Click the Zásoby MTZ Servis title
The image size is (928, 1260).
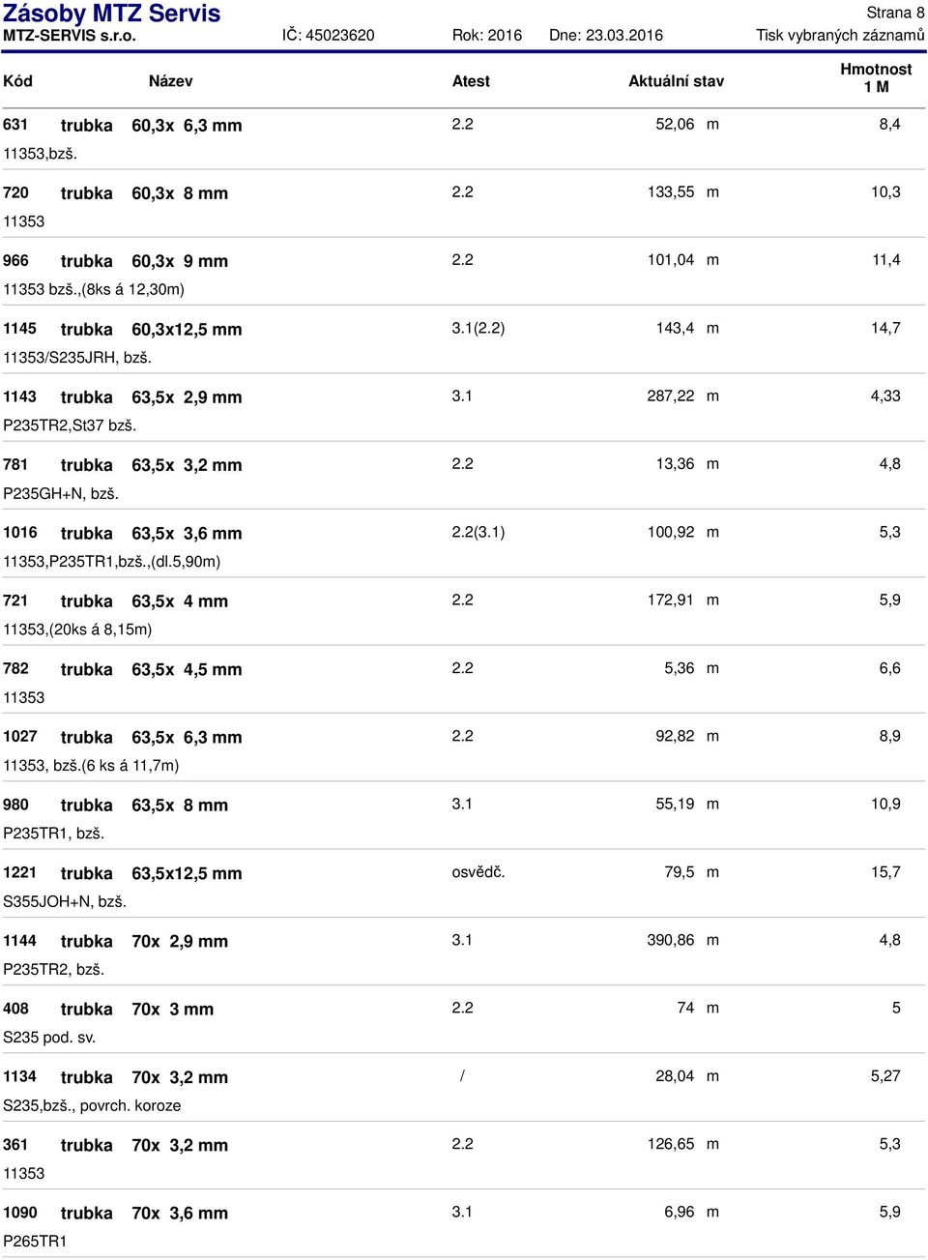tap(111, 14)
